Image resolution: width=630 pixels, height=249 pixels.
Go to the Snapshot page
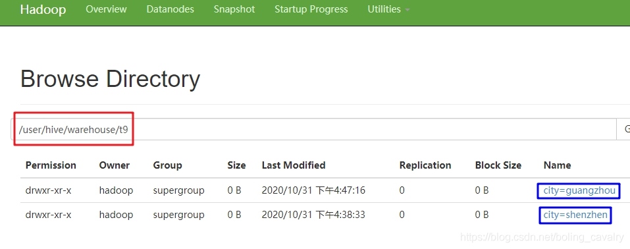click(234, 9)
